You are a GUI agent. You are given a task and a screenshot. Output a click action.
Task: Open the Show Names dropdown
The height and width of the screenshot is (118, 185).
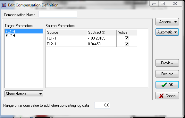24,94
